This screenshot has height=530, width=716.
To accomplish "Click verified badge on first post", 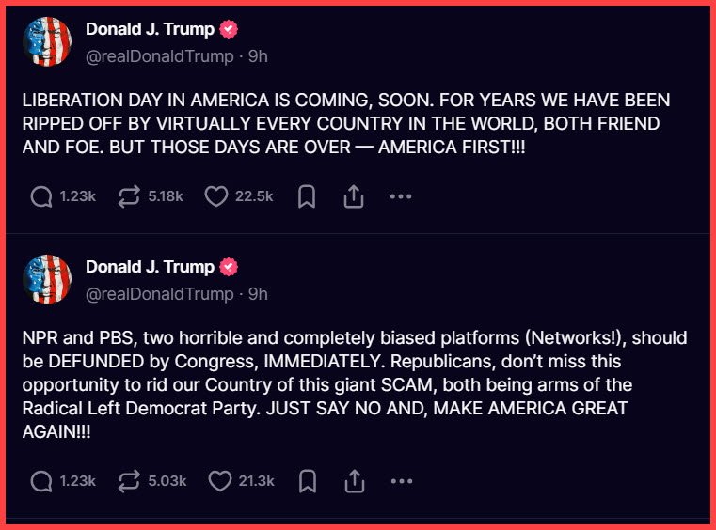I will tap(229, 29).
